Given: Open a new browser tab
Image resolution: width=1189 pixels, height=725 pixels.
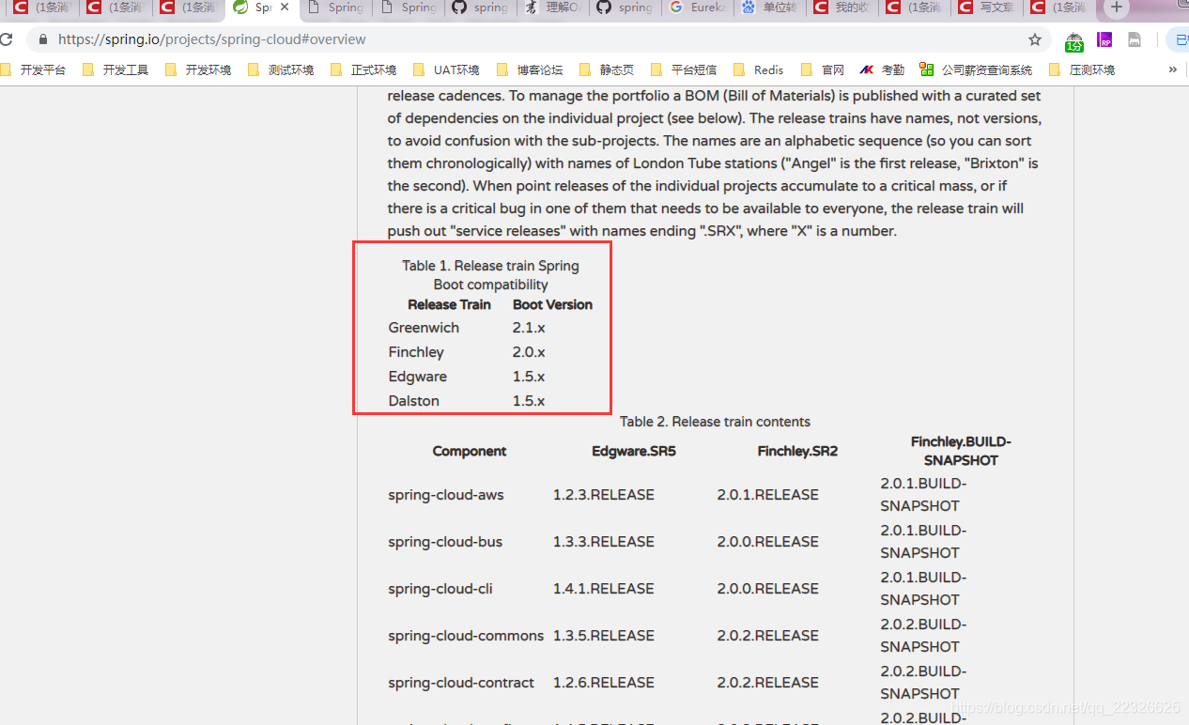Looking at the screenshot, I should 1116,8.
